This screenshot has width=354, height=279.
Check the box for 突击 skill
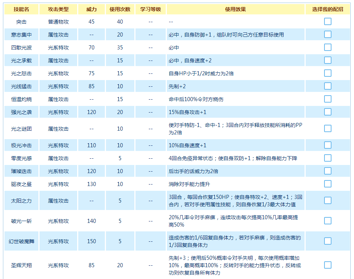pyautogui.click(x=327, y=21)
